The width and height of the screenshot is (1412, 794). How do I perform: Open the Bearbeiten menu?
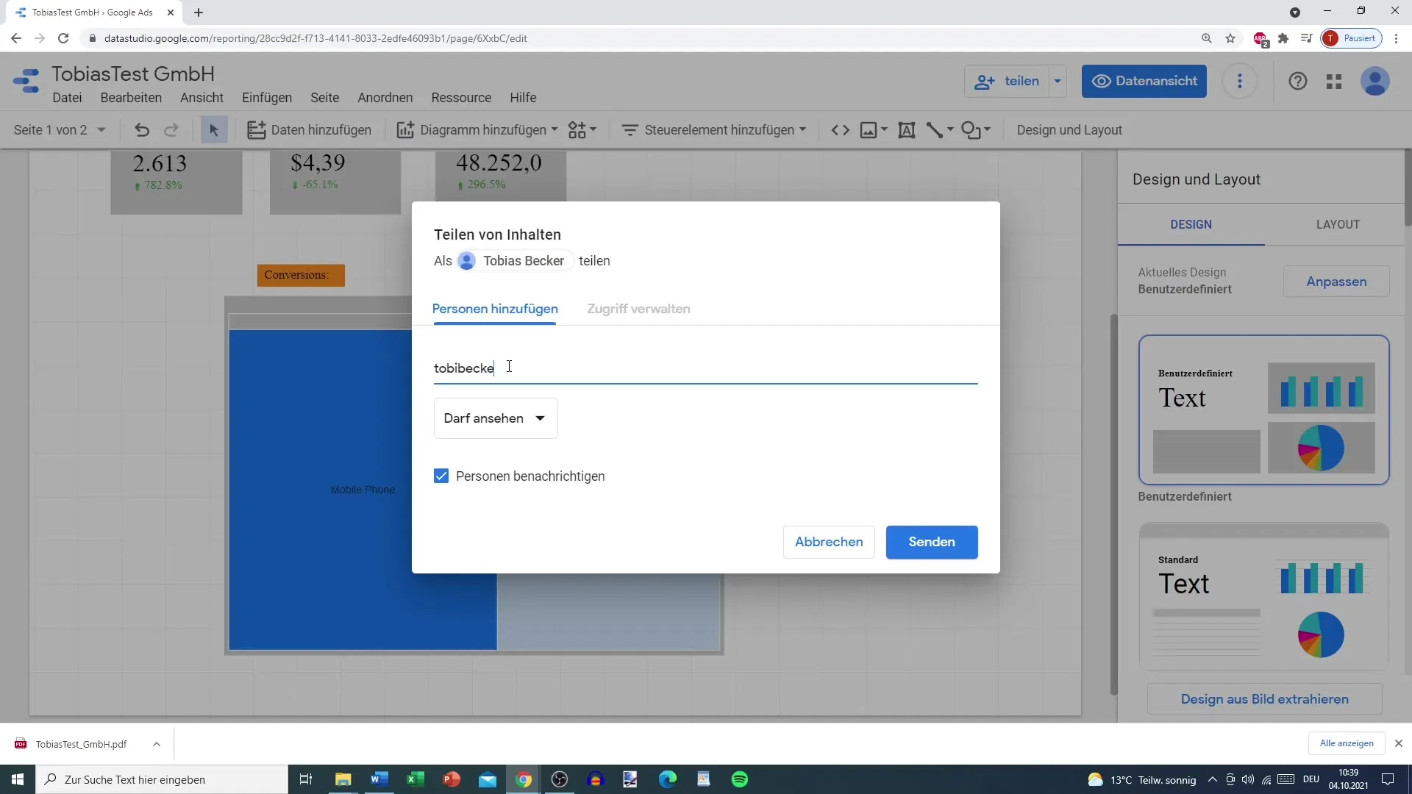pyautogui.click(x=131, y=98)
